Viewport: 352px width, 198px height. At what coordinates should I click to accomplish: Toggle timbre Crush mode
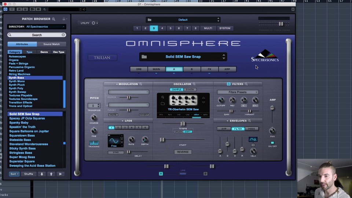[178, 132]
